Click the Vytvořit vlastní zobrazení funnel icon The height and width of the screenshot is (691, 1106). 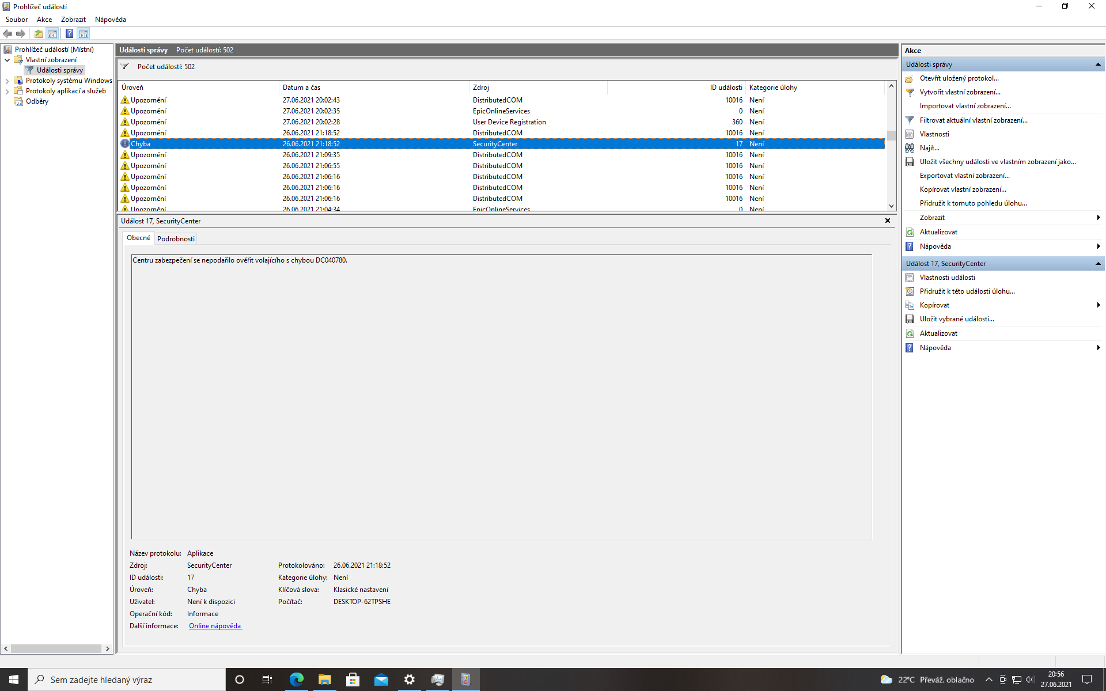pyautogui.click(x=910, y=92)
